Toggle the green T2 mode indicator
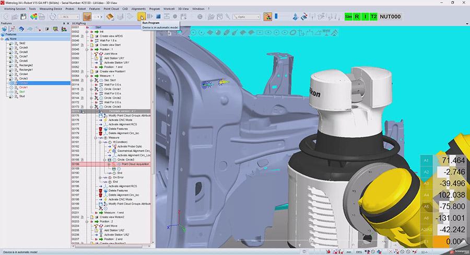Viewport: 470px width, 255px height. pyautogui.click(x=373, y=17)
